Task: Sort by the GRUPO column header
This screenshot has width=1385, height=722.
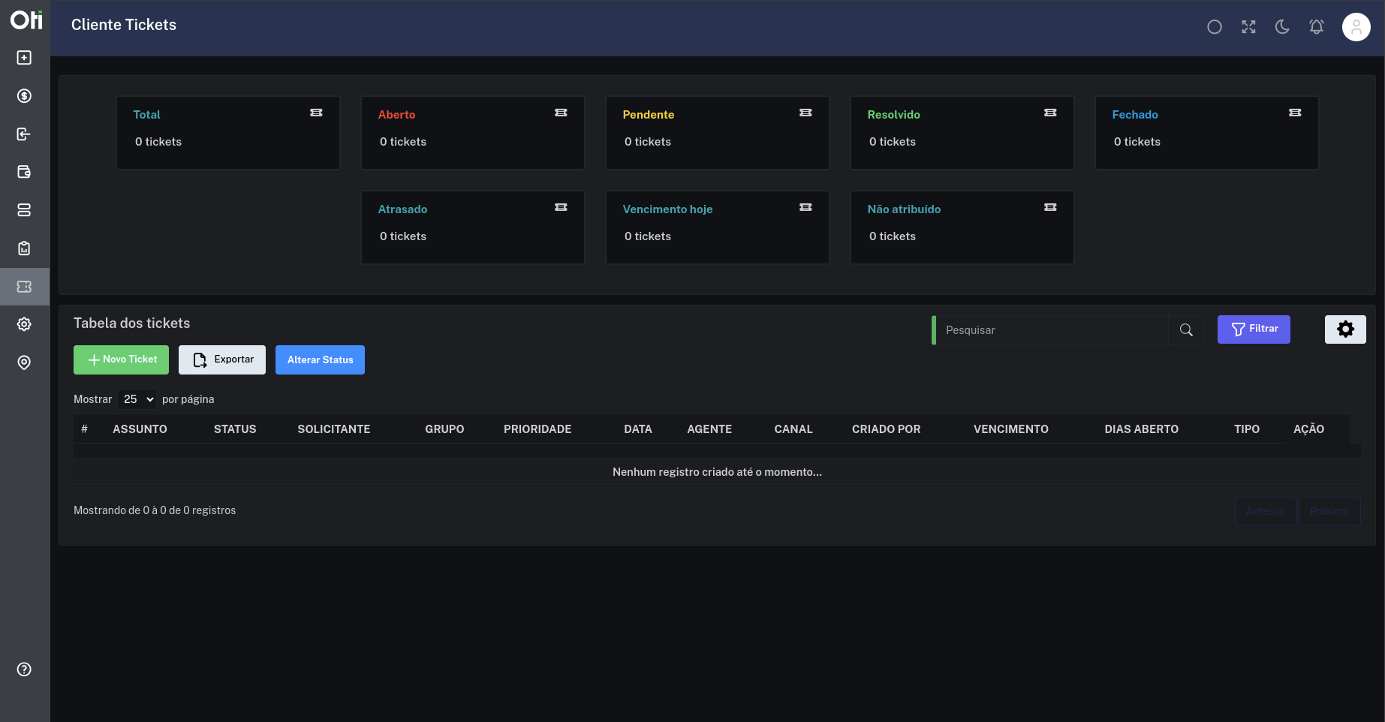Action: point(444,429)
